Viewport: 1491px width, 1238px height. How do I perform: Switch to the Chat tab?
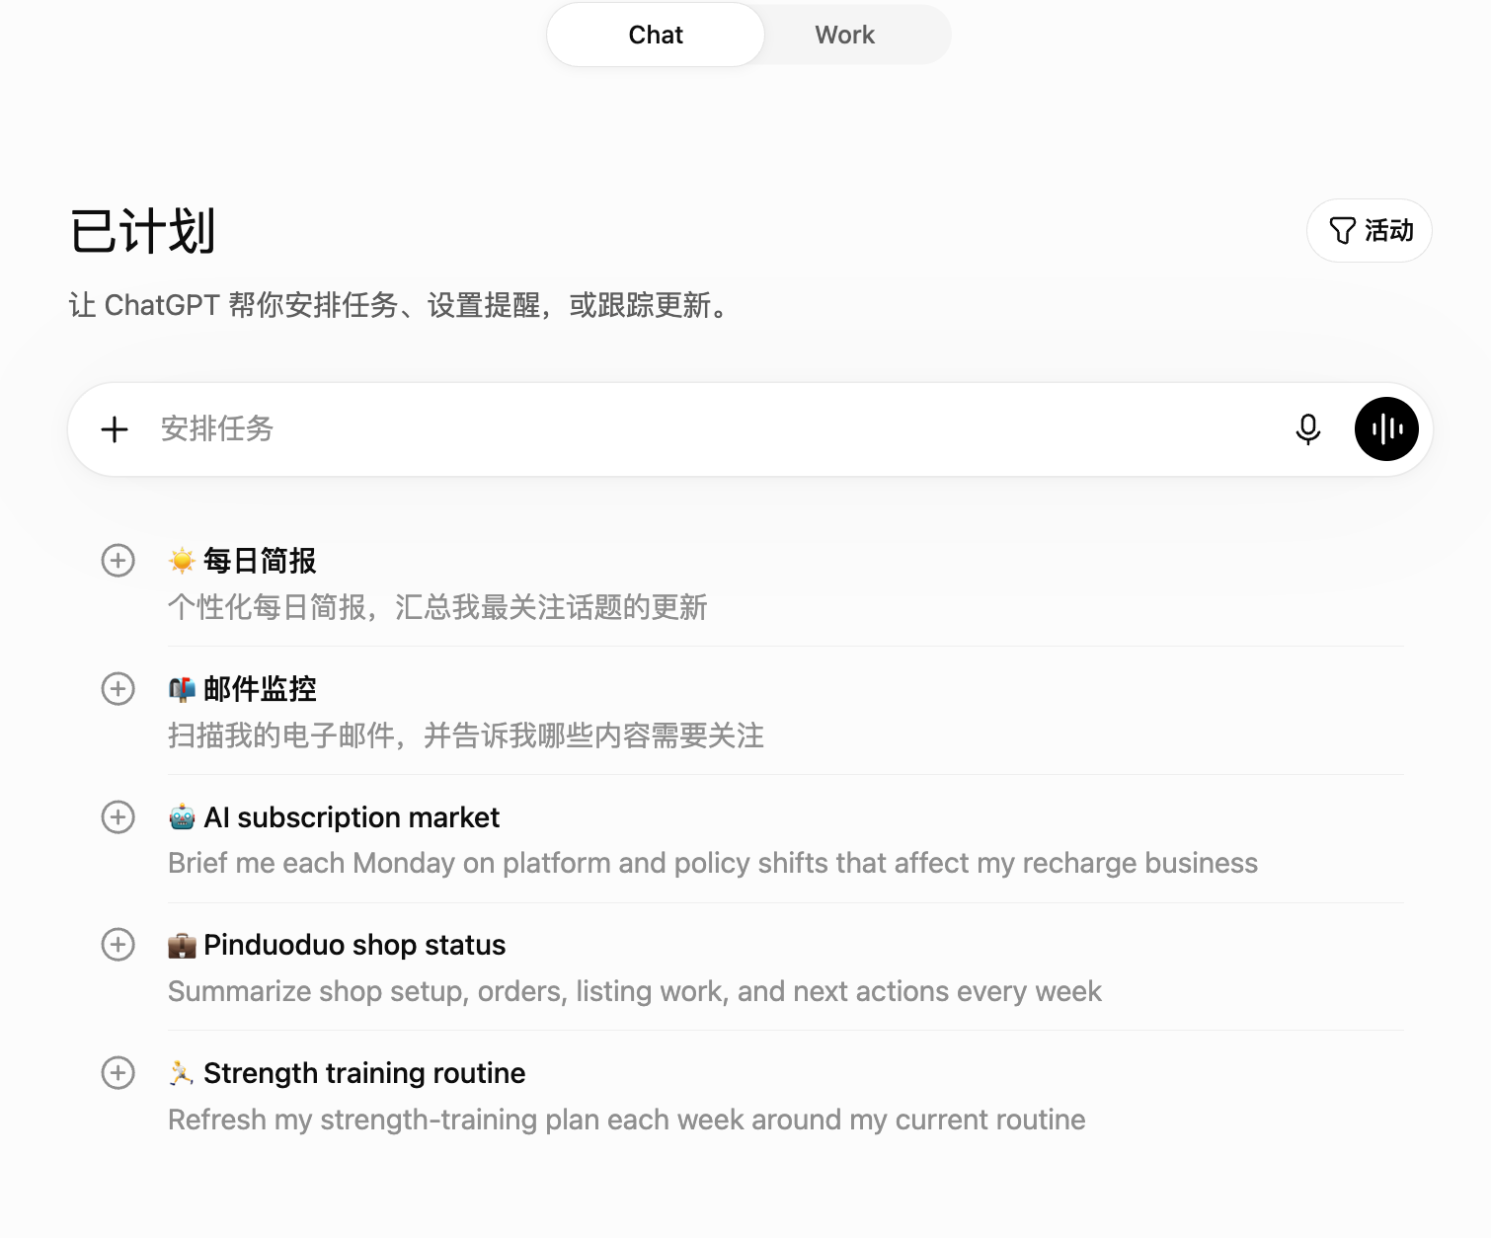656,35
